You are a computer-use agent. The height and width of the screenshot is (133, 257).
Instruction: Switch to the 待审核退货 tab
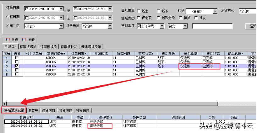pos(28,47)
